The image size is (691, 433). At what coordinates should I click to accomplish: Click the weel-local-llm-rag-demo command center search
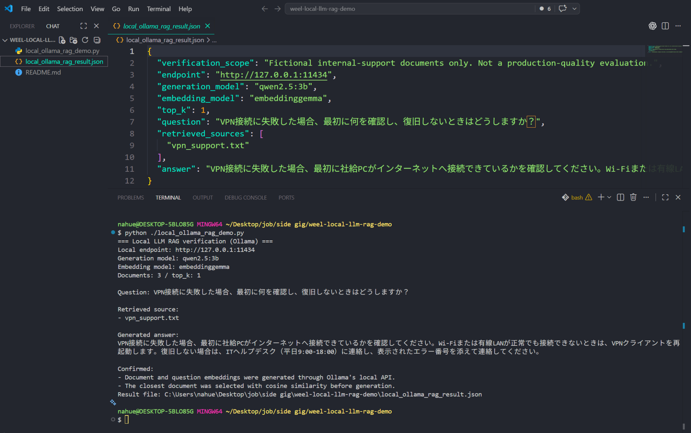[410, 9]
